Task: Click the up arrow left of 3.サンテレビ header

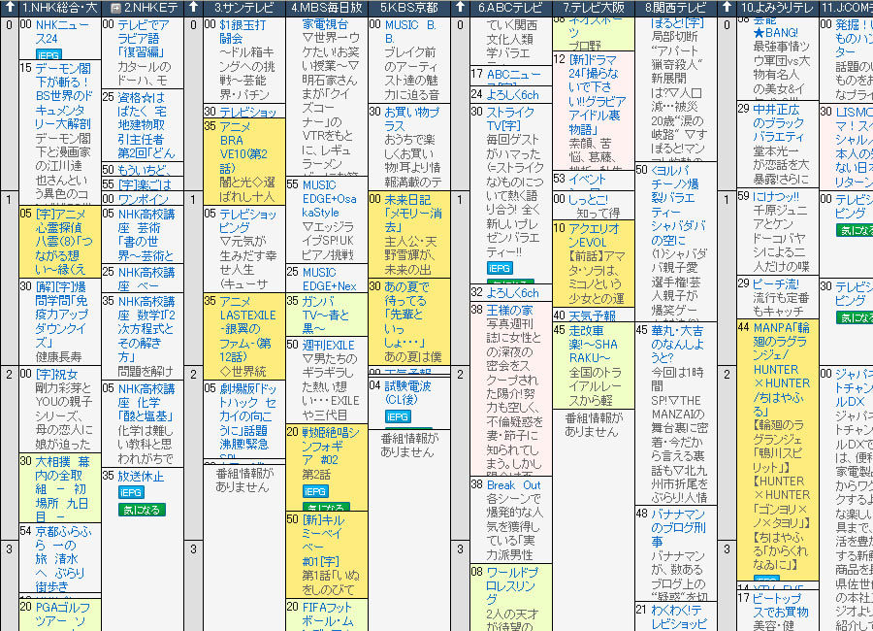Action: click(x=193, y=7)
